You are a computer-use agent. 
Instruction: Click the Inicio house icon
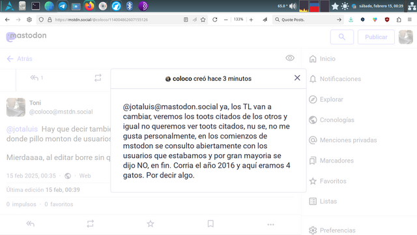[313, 59]
